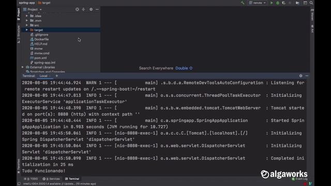This screenshot has width=331, height=186.
Task: Open the Project view selector dropdown
Action: (x=33, y=9)
